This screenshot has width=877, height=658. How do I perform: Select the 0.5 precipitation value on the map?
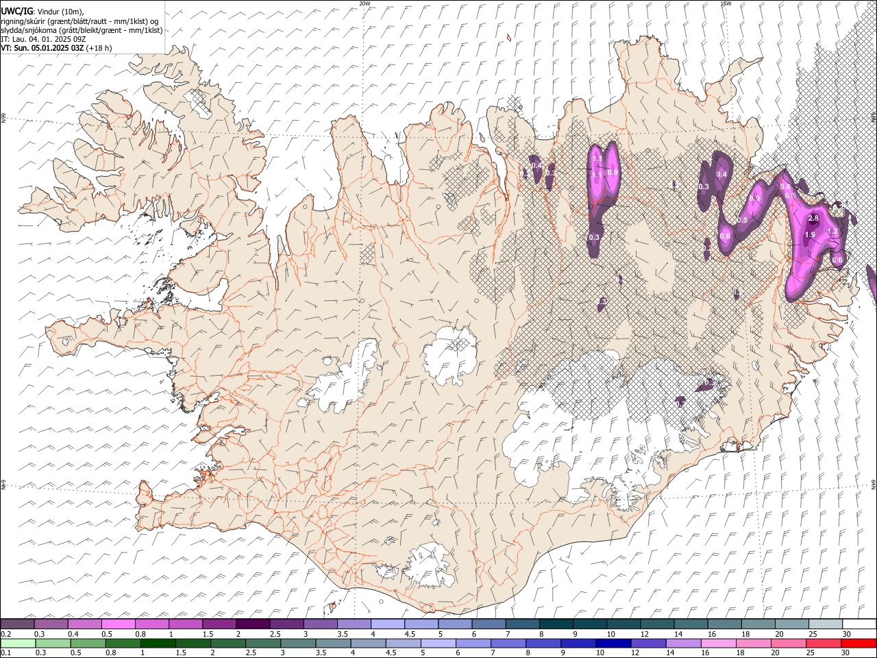click(742, 220)
